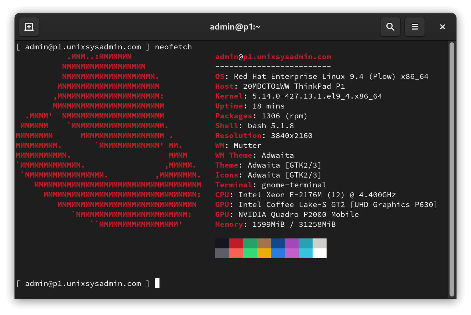Click the Memory usage line
The image size is (471, 315).
[x=275, y=224]
